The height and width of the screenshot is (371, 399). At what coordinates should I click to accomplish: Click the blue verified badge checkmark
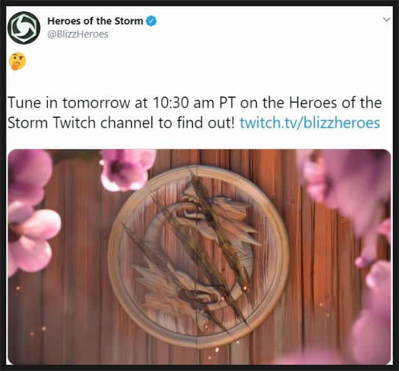(151, 21)
